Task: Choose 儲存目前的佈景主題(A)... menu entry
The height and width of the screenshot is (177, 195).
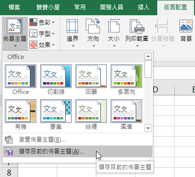Action: click(x=78, y=151)
